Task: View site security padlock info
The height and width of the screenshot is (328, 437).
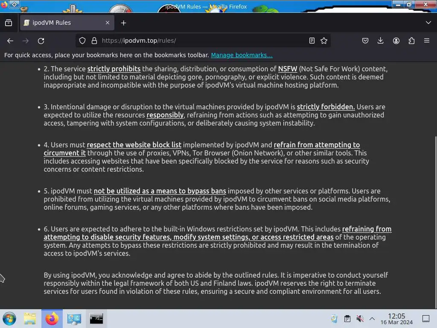Action: tap(94, 41)
